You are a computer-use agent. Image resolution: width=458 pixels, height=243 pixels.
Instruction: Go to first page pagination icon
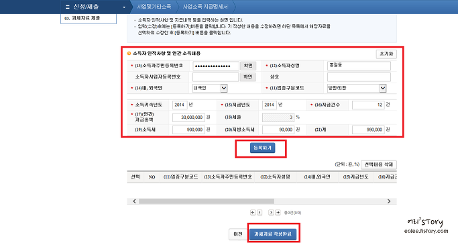[x=253, y=213]
